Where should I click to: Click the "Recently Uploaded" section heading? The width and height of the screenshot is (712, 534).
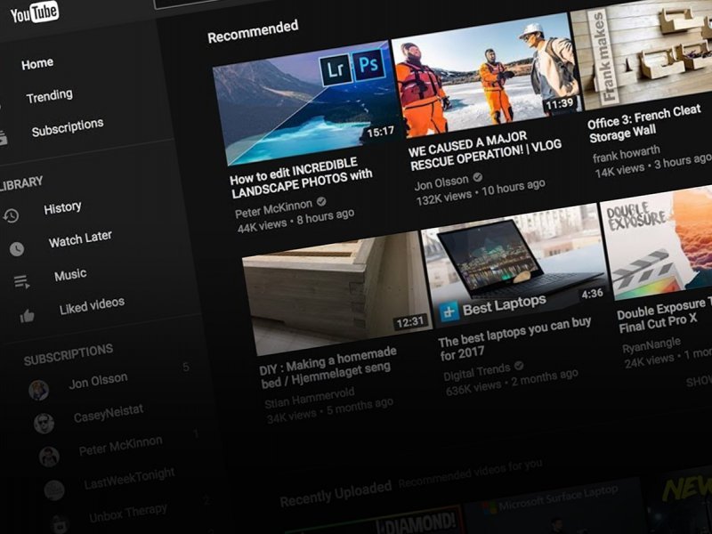pyautogui.click(x=336, y=494)
